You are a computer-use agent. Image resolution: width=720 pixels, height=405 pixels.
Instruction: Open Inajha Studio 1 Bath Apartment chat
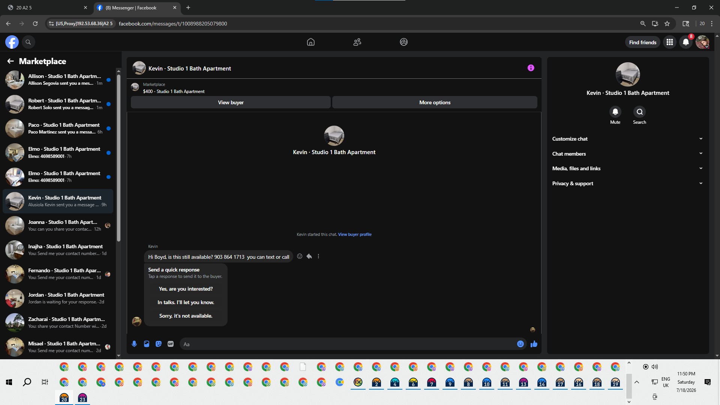pyautogui.click(x=58, y=250)
